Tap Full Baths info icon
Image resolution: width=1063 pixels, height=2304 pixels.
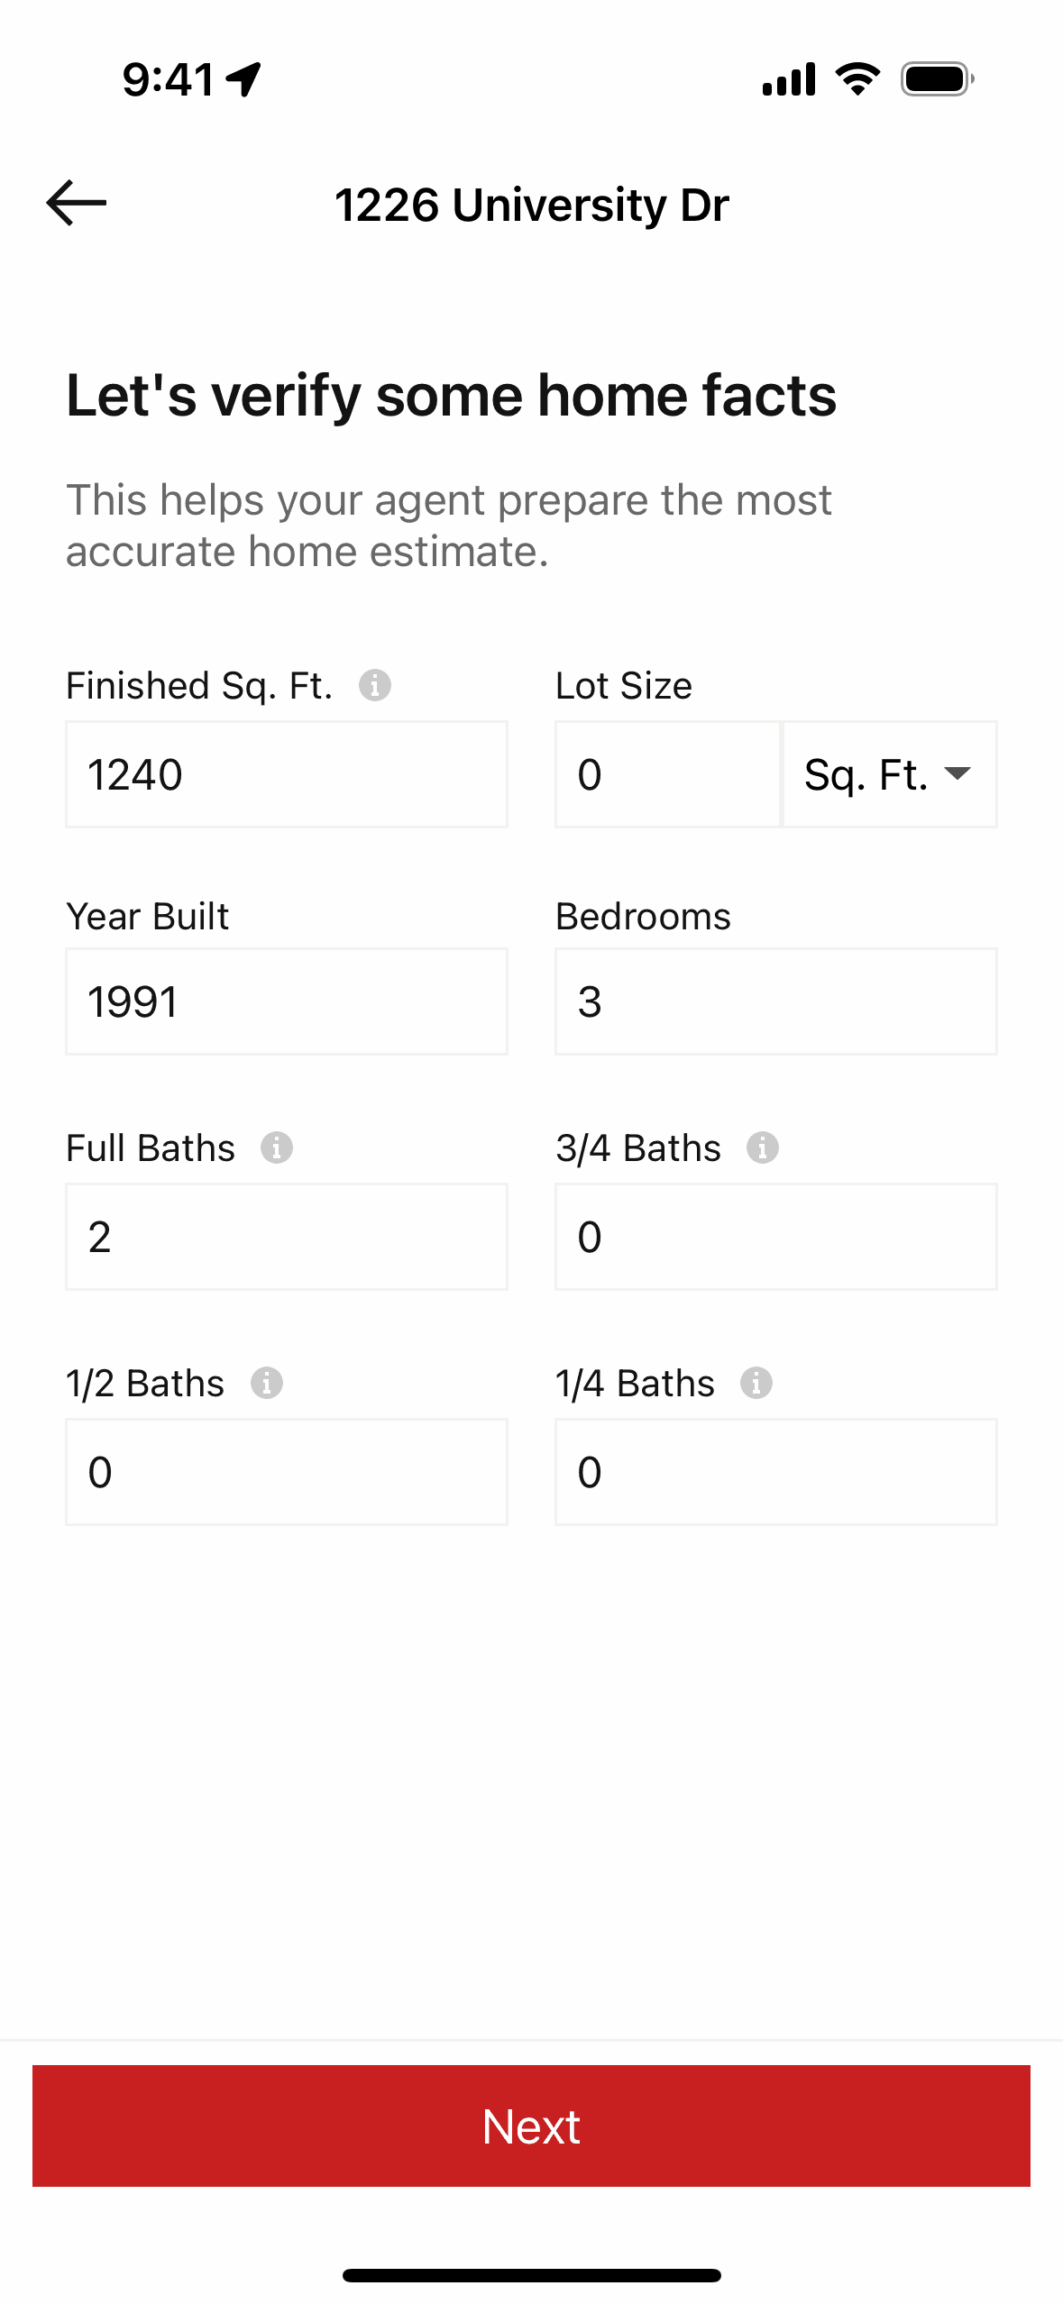click(277, 1147)
